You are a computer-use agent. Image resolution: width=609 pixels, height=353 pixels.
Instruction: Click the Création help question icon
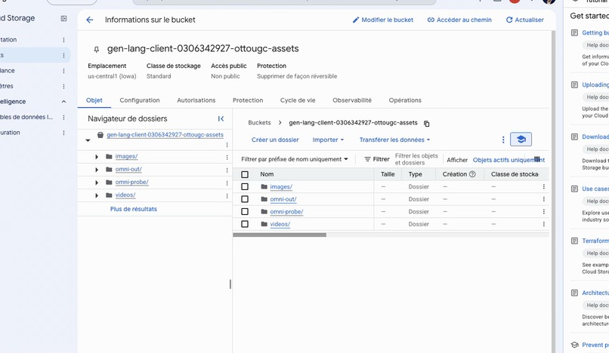[x=472, y=174]
